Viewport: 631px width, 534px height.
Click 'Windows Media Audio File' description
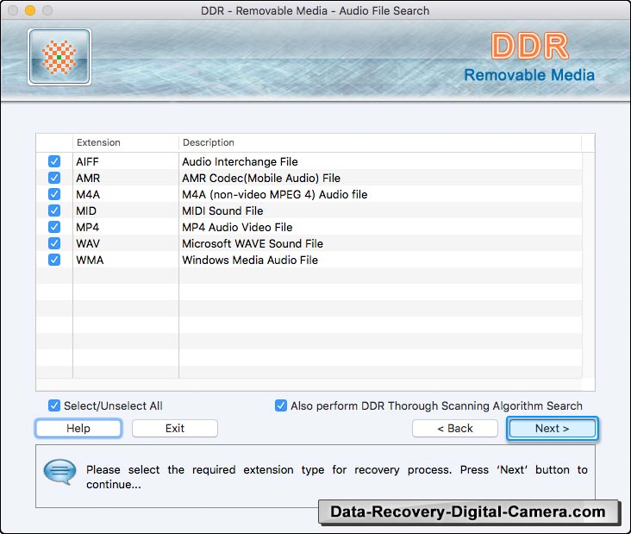(x=250, y=261)
